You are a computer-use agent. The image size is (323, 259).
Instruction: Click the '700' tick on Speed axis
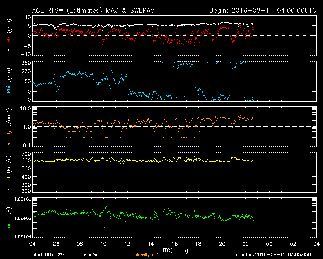(26, 154)
